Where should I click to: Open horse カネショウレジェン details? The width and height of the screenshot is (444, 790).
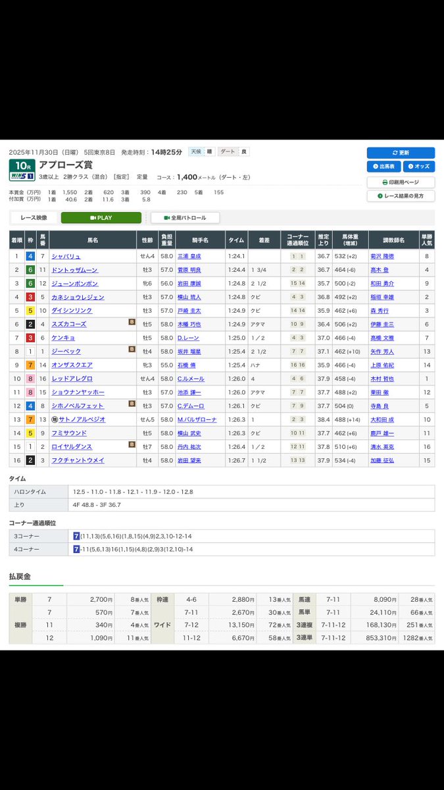(x=78, y=297)
